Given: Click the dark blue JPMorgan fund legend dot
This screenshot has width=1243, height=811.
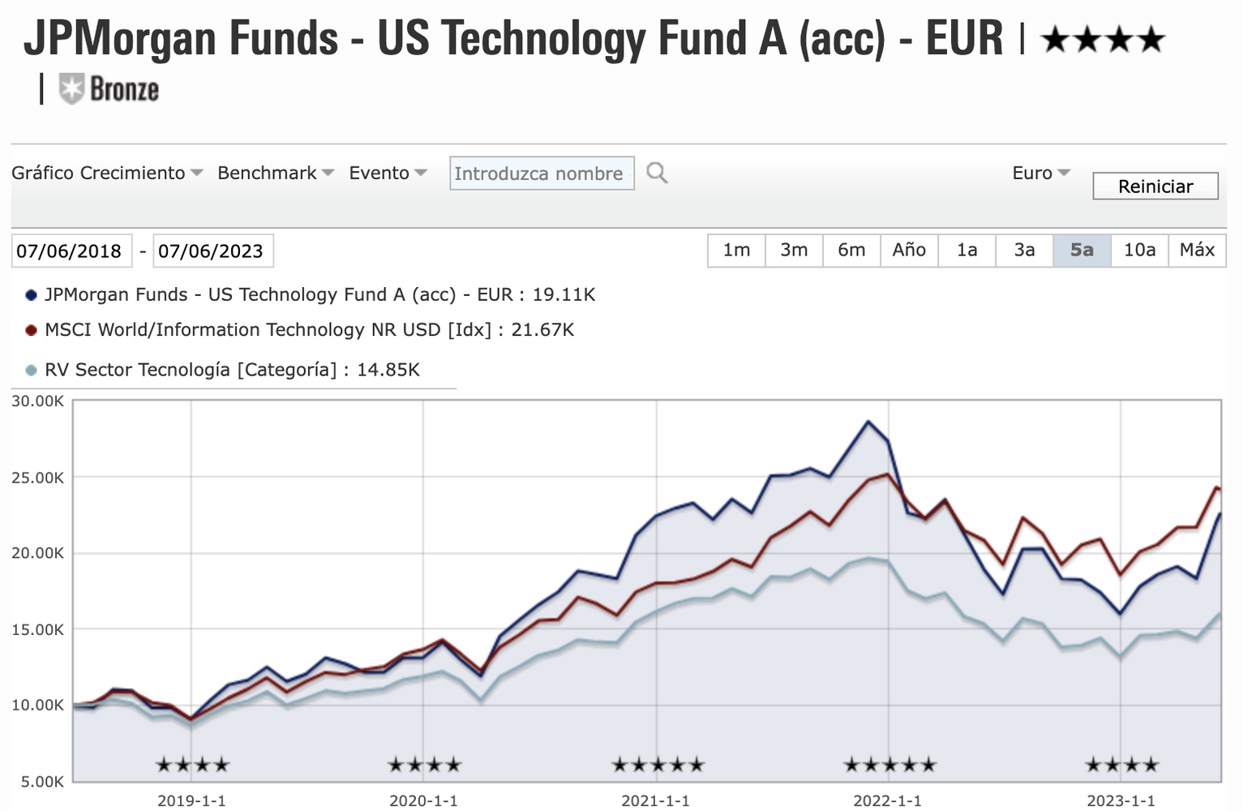Looking at the screenshot, I should (x=31, y=295).
